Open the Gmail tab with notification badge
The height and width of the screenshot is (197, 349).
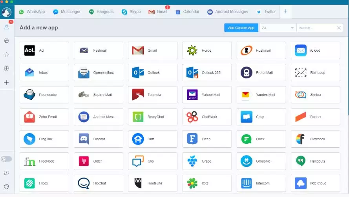coord(158,12)
